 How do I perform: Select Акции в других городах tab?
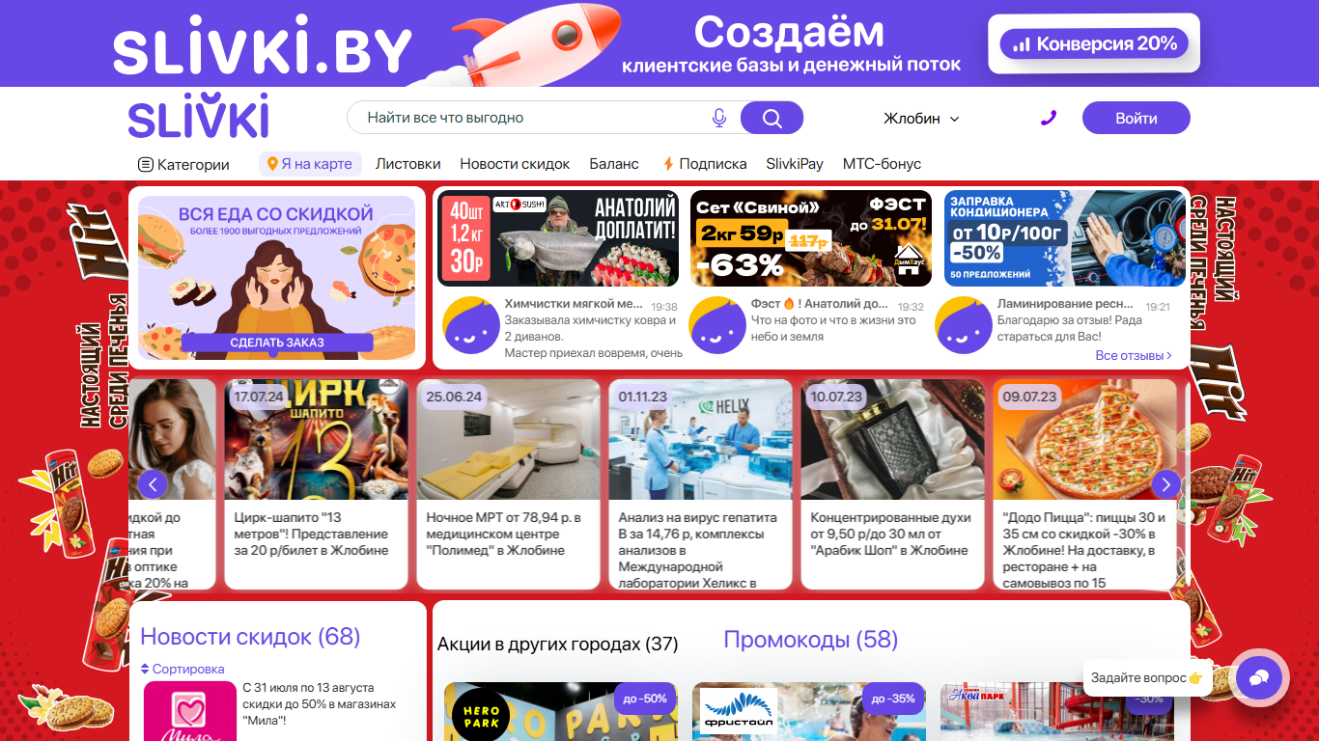pyautogui.click(x=557, y=644)
